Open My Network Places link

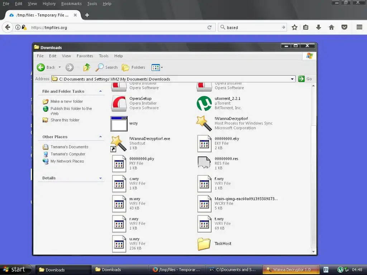point(67,161)
